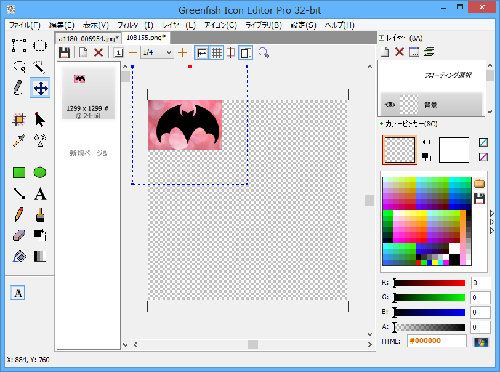
Task: Expand the レイヤー panel
Action: point(382,38)
